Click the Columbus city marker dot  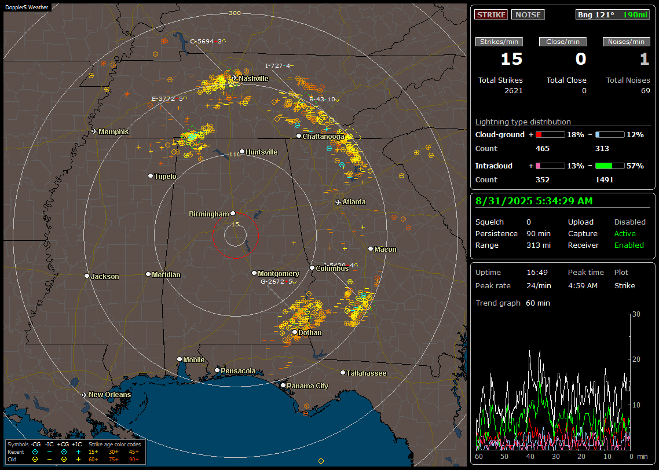pos(312,267)
